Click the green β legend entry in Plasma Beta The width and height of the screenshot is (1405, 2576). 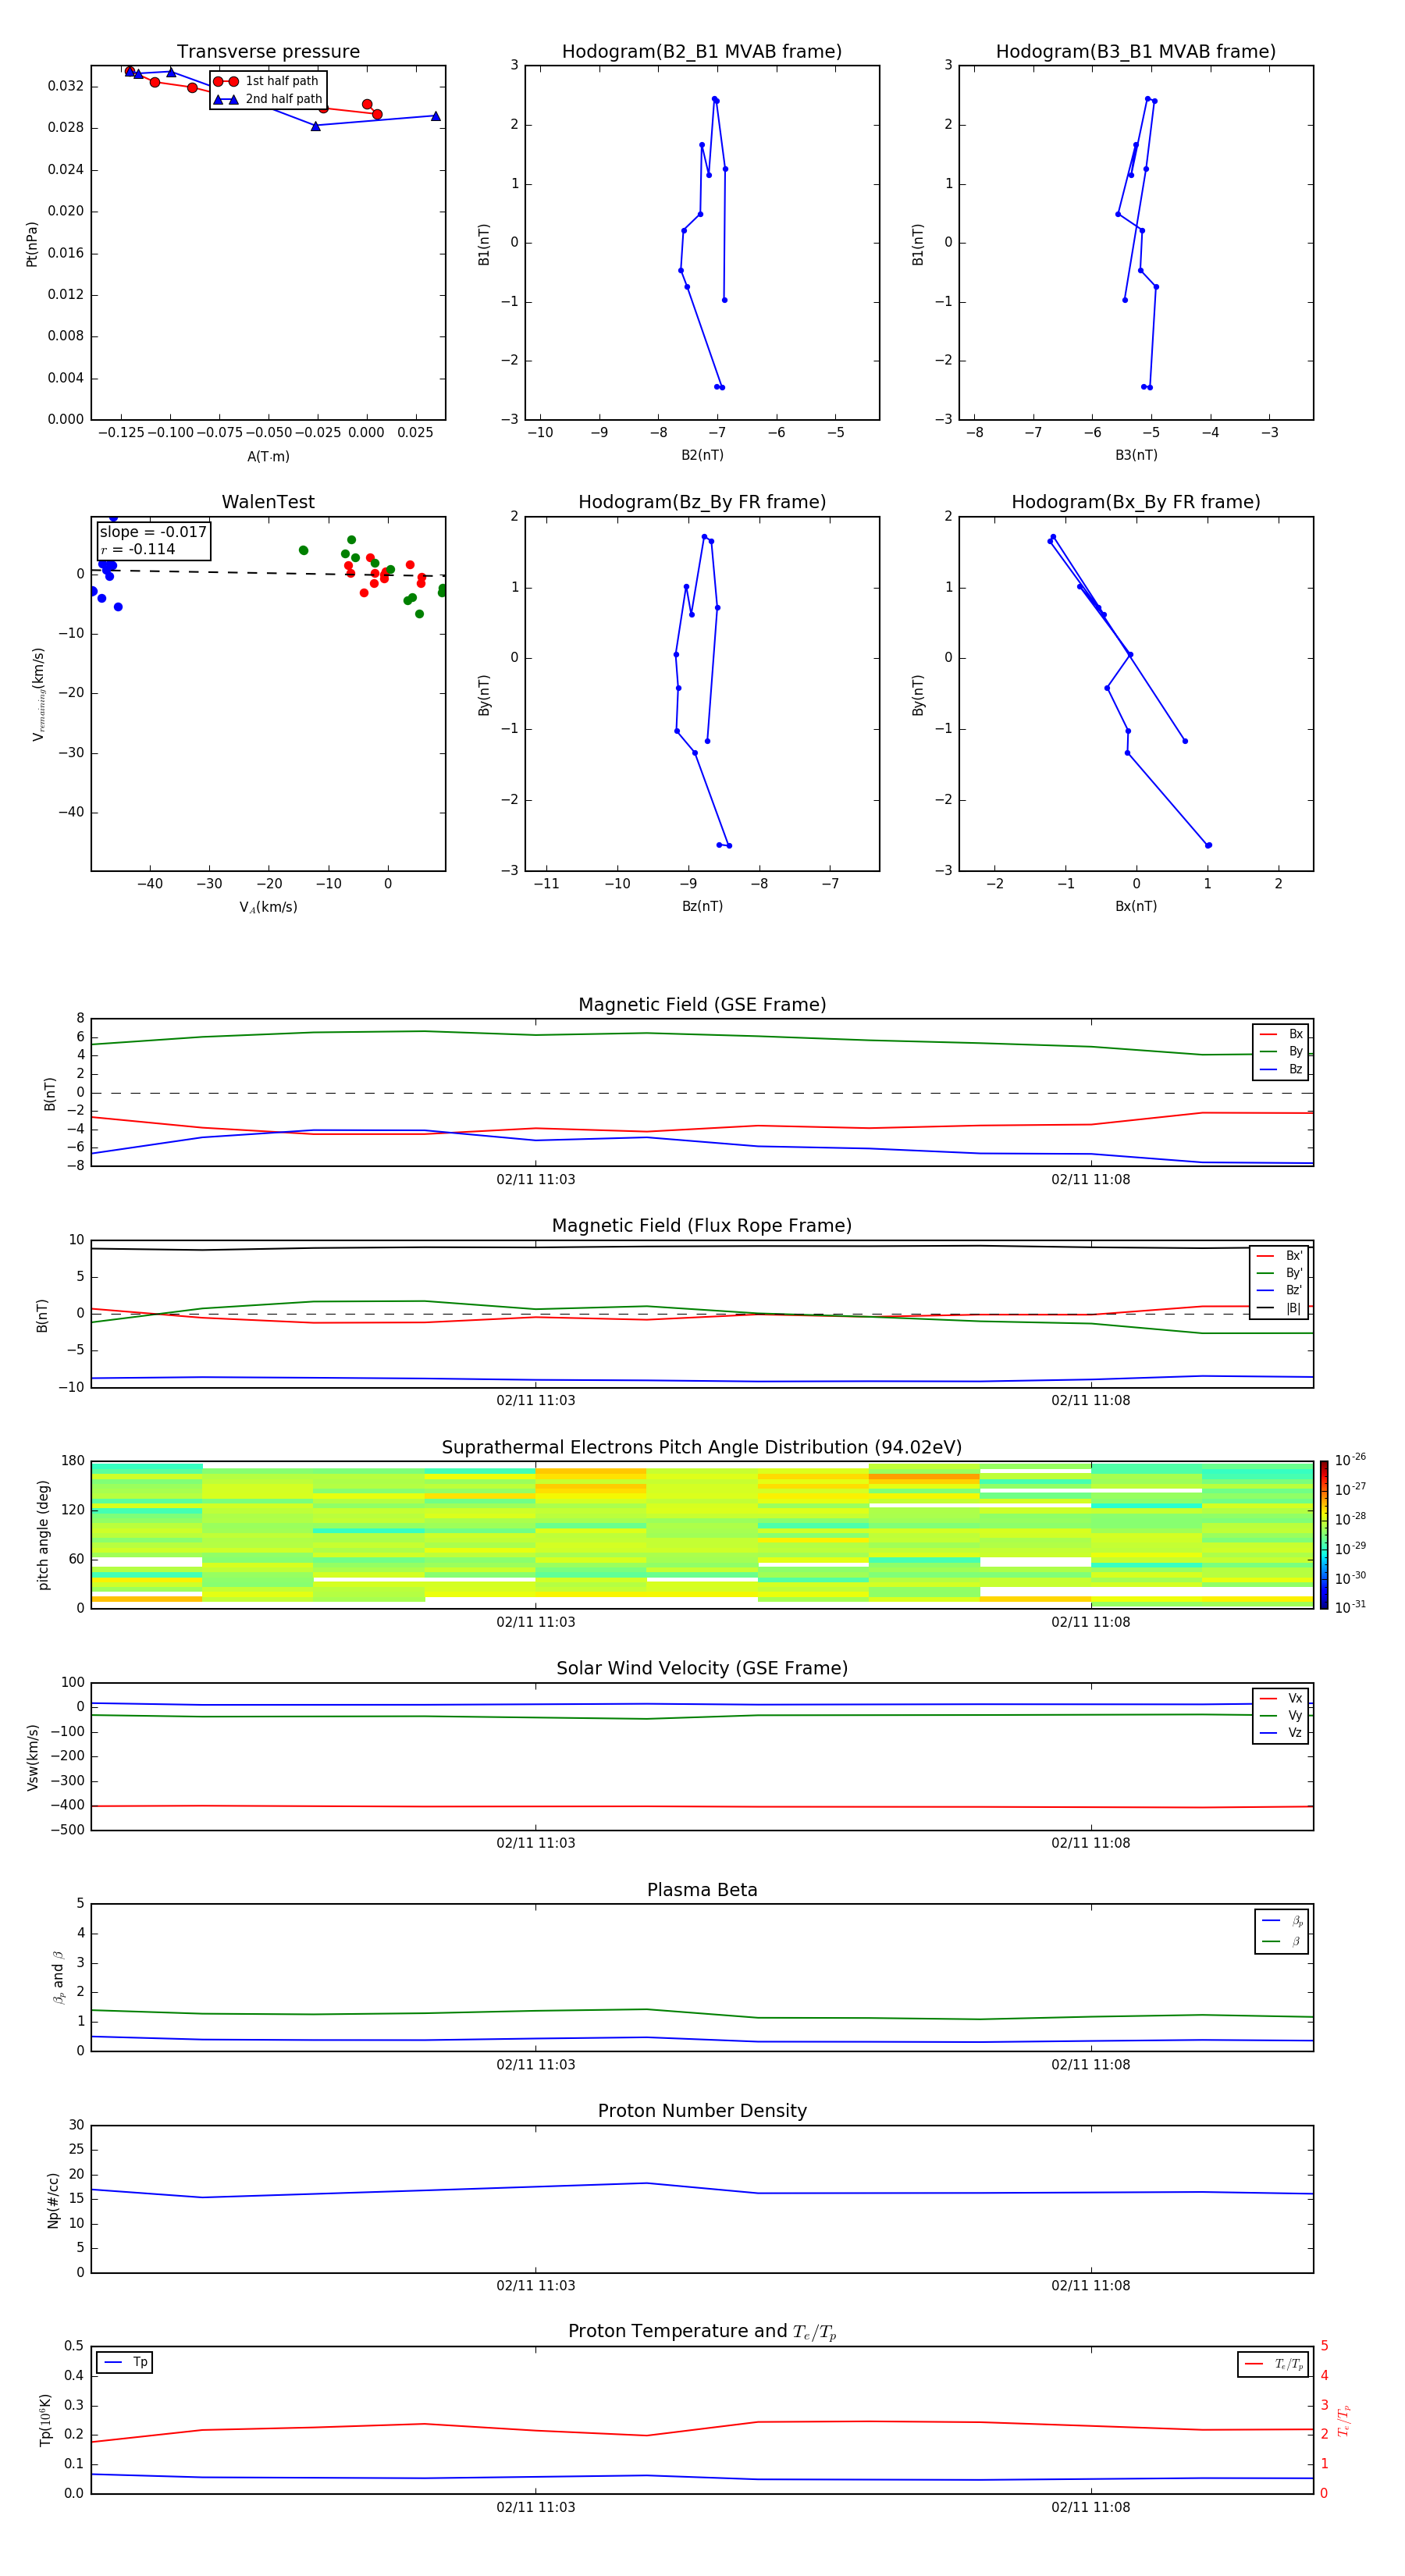pos(1282,1941)
